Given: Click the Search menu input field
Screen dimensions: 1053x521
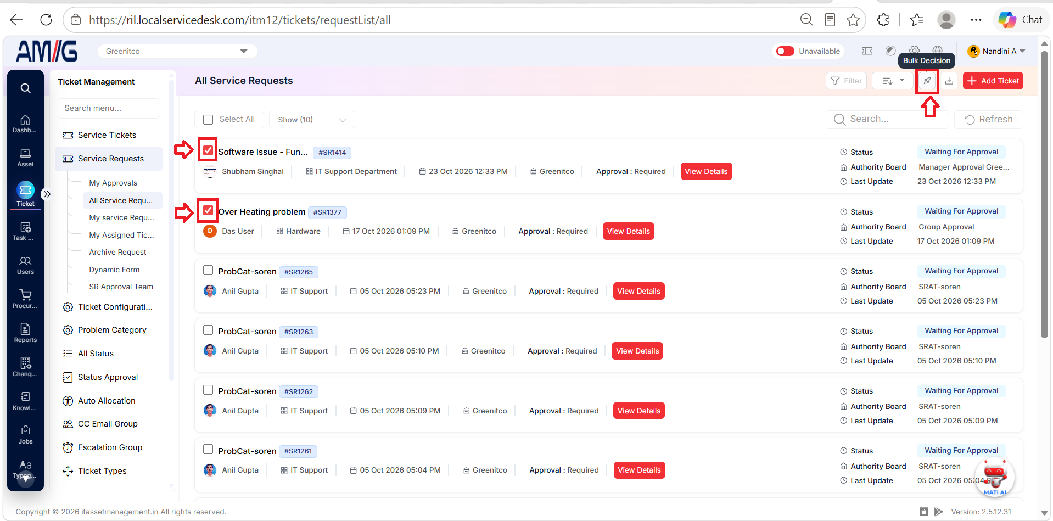Looking at the screenshot, I should click(109, 108).
